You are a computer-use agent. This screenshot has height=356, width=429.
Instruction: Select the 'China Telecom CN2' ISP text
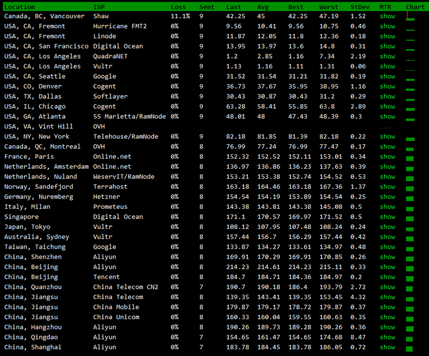(125, 287)
